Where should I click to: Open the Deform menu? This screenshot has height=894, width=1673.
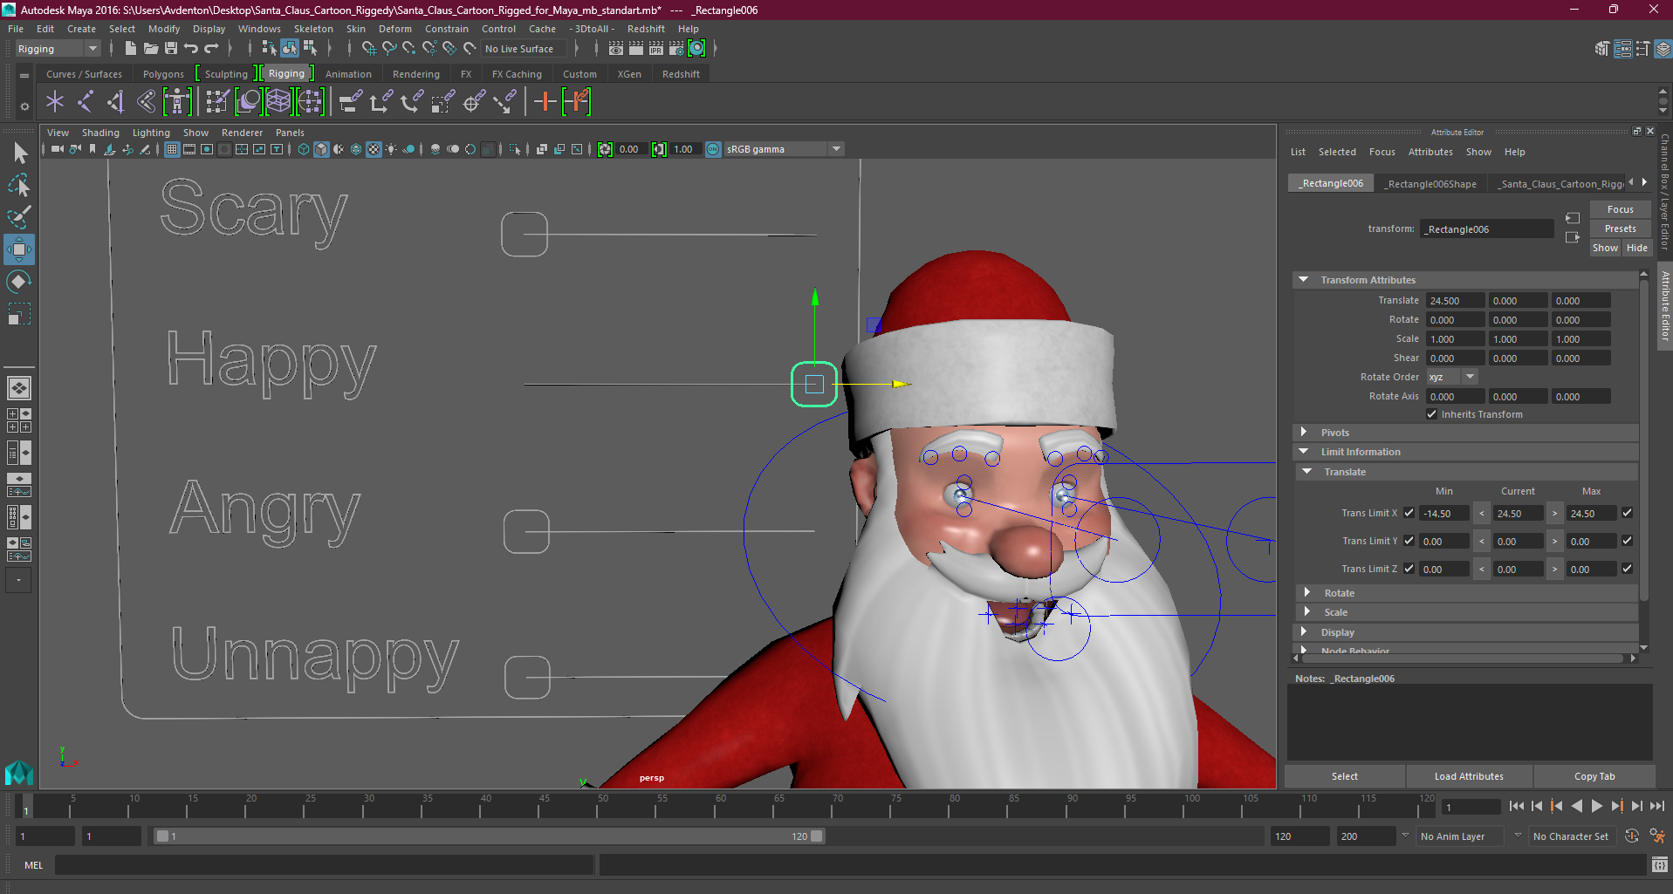(x=394, y=29)
